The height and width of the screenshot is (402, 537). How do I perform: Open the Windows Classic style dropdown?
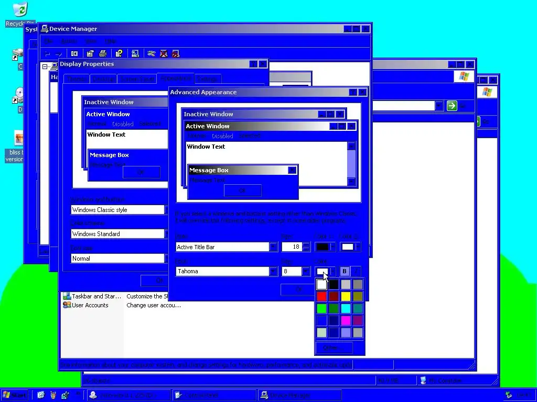tap(119, 209)
